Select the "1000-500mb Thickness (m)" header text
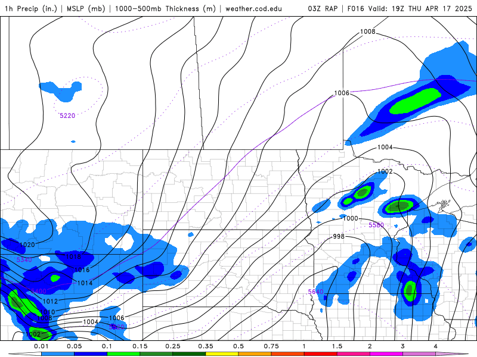 tap(165, 8)
